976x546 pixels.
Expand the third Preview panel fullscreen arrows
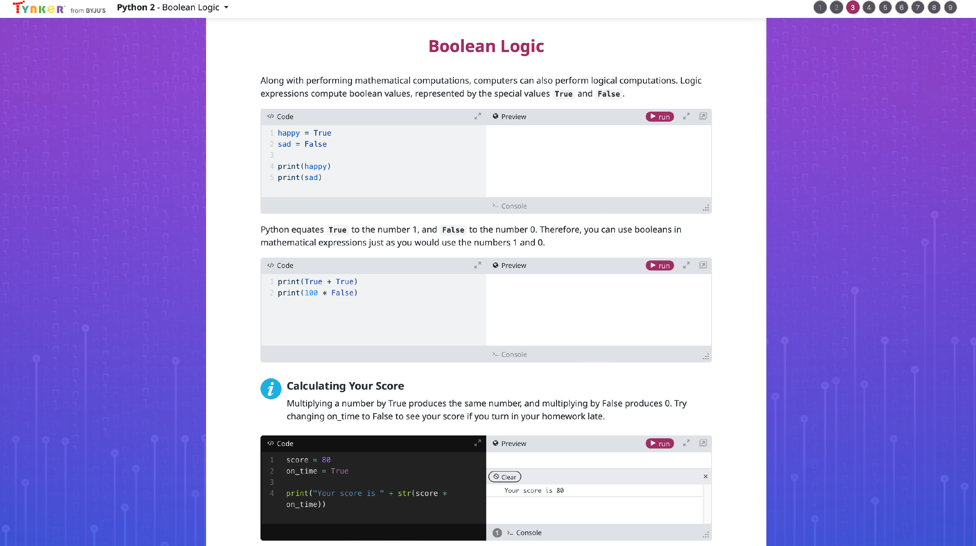pos(686,443)
